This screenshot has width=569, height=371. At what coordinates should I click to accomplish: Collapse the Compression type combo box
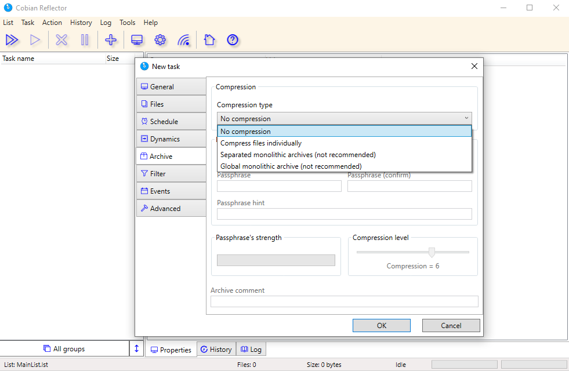click(345, 119)
